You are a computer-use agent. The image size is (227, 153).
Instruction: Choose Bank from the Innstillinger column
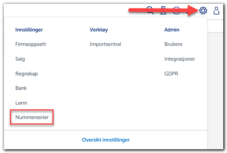(x=21, y=88)
